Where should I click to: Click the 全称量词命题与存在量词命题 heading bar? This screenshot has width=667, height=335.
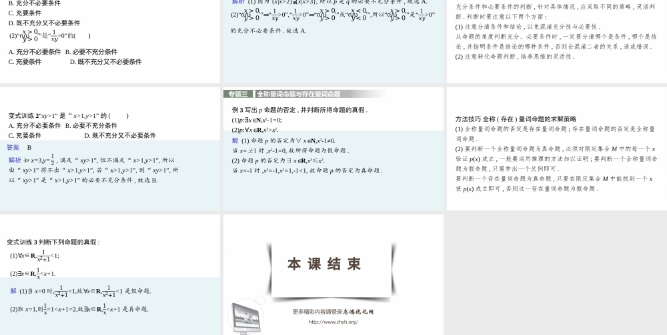click(321, 95)
